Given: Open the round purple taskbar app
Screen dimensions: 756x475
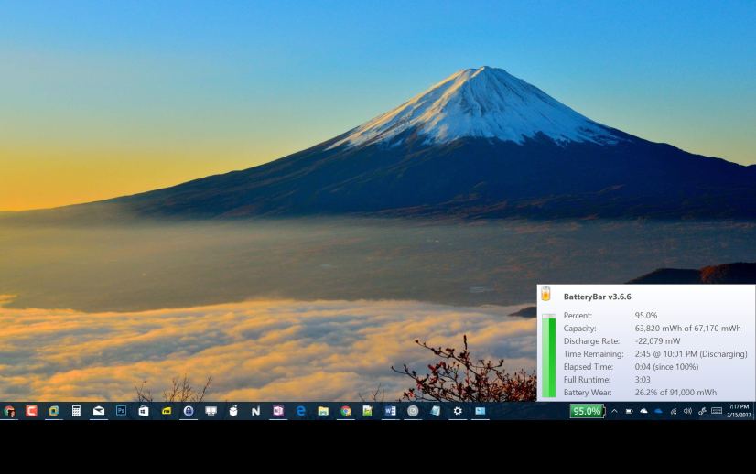Looking at the screenshot, I should tap(189, 411).
